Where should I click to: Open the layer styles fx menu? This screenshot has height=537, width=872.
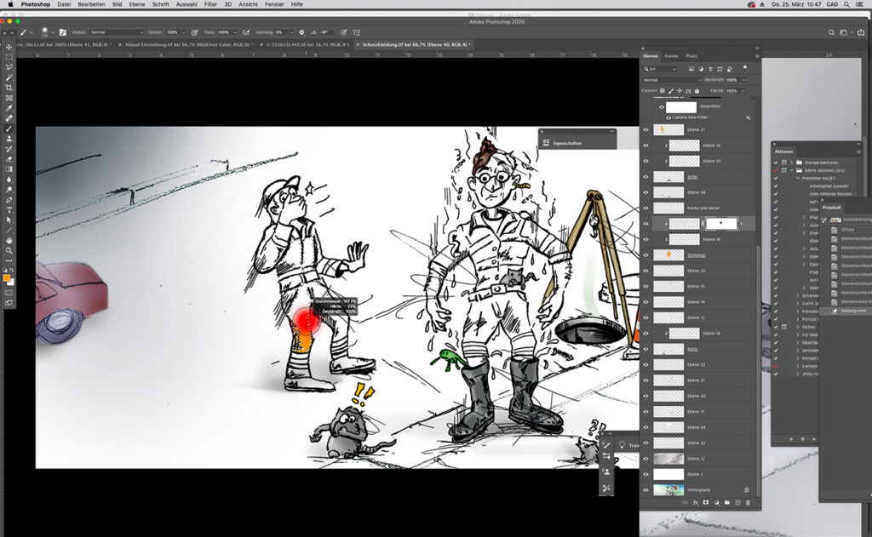tap(695, 503)
